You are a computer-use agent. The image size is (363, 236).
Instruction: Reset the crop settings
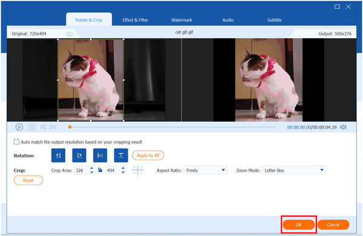[x=28, y=180]
